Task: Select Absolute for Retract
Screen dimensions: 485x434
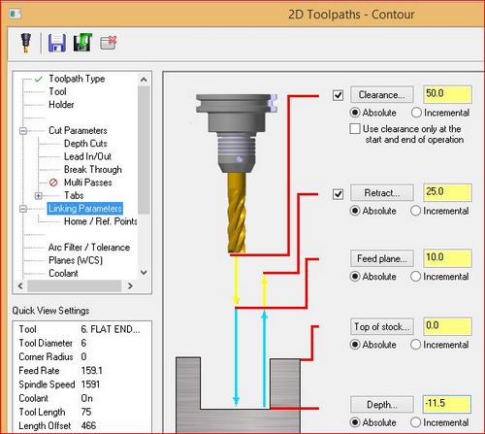Action: point(355,211)
